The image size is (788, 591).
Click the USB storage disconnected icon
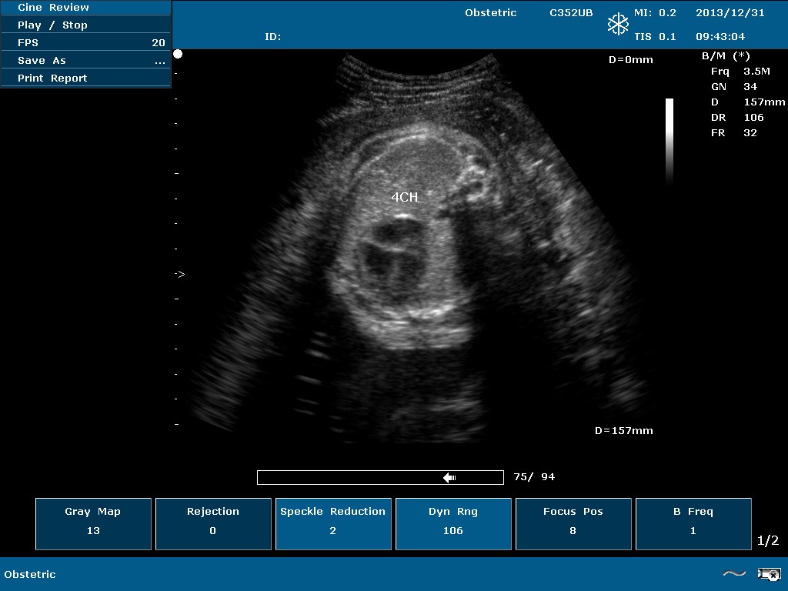point(769,574)
